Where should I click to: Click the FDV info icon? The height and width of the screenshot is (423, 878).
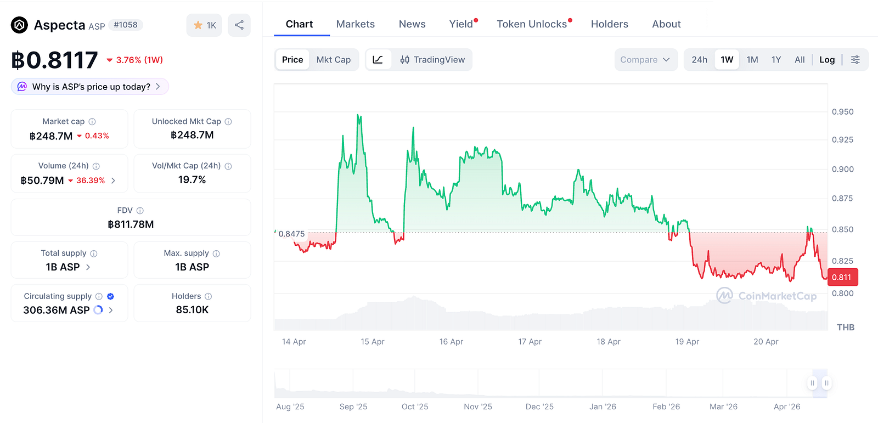(140, 211)
